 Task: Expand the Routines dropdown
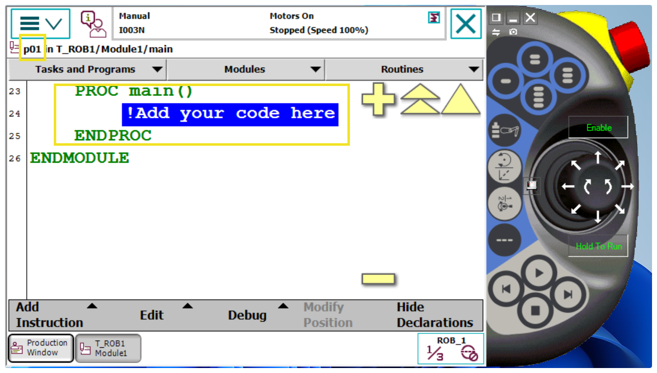[404, 70]
